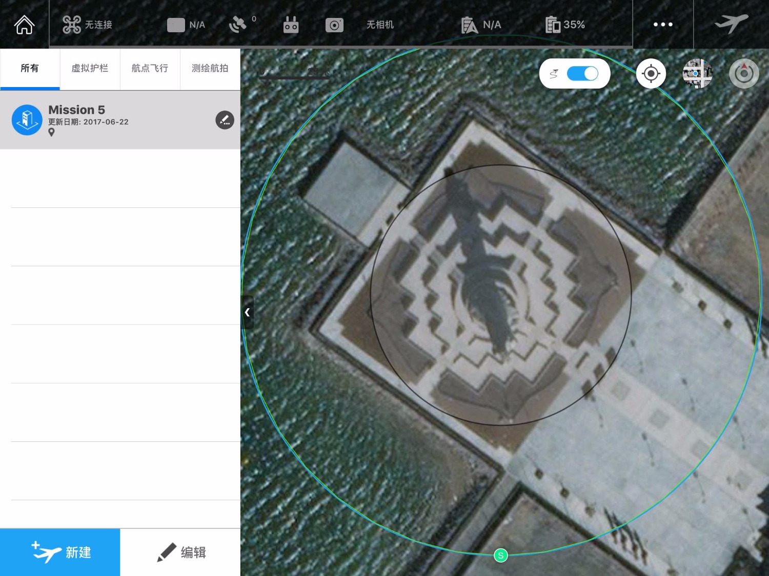The width and height of the screenshot is (769, 576).
Task: Tap the remote controller icon
Action: 291,24
